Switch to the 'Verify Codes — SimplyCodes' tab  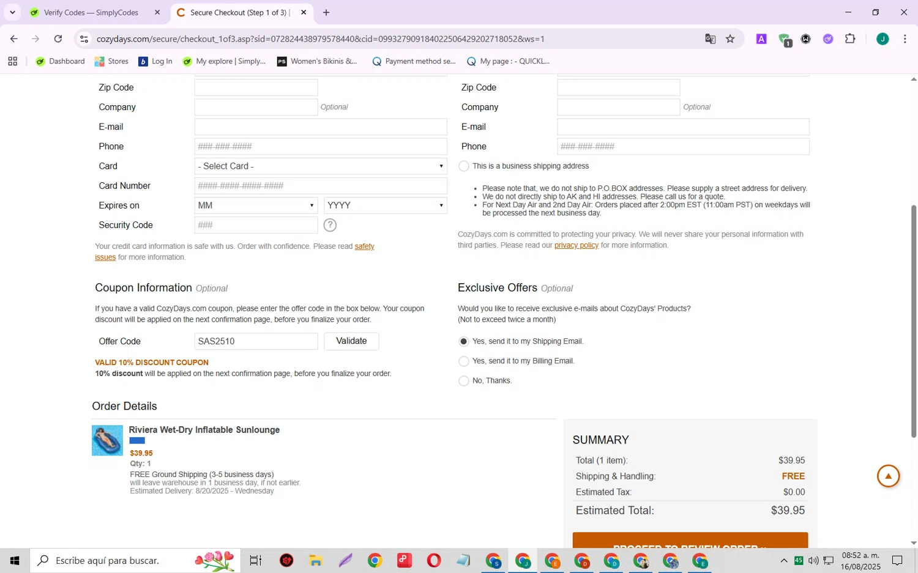point(91,12)
